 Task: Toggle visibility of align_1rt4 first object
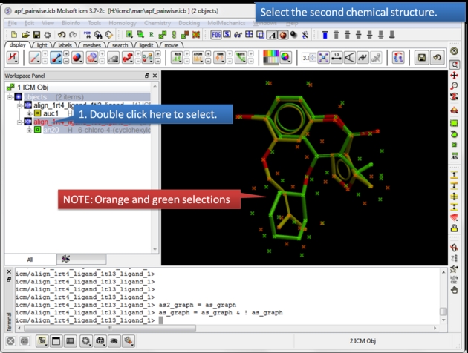(27, 105)
